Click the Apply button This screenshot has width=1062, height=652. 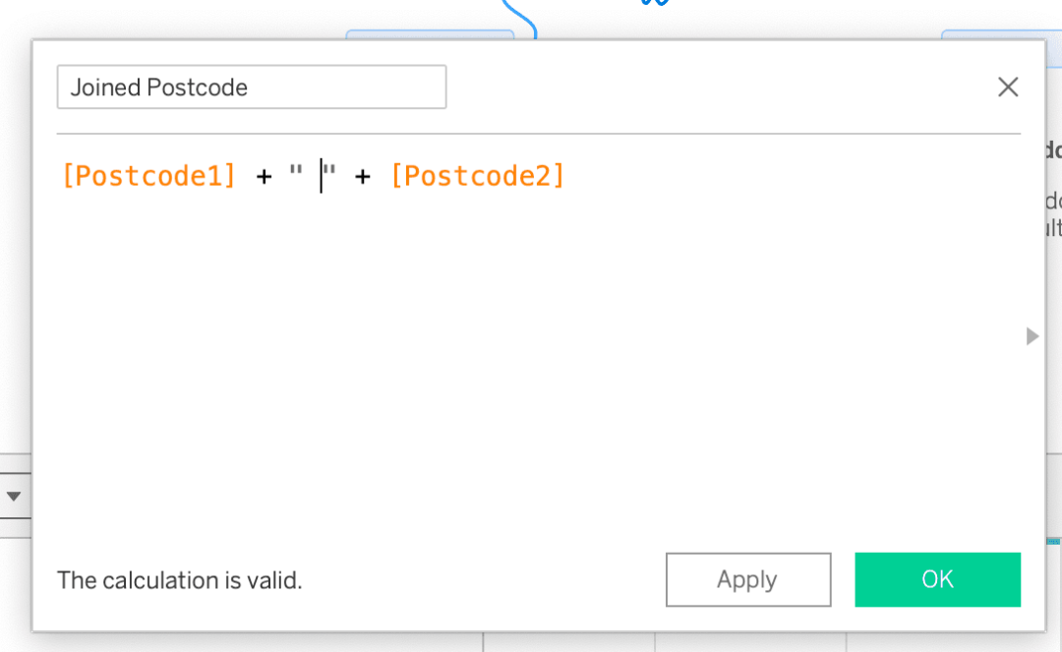748,579
